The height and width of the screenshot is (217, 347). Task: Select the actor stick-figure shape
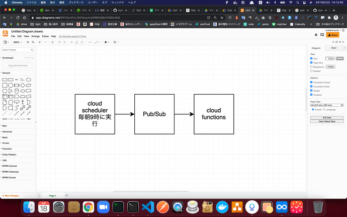point(23,102)
